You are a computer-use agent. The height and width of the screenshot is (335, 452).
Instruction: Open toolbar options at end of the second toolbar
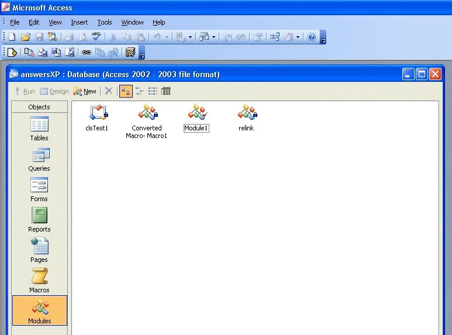coord(142,53)
